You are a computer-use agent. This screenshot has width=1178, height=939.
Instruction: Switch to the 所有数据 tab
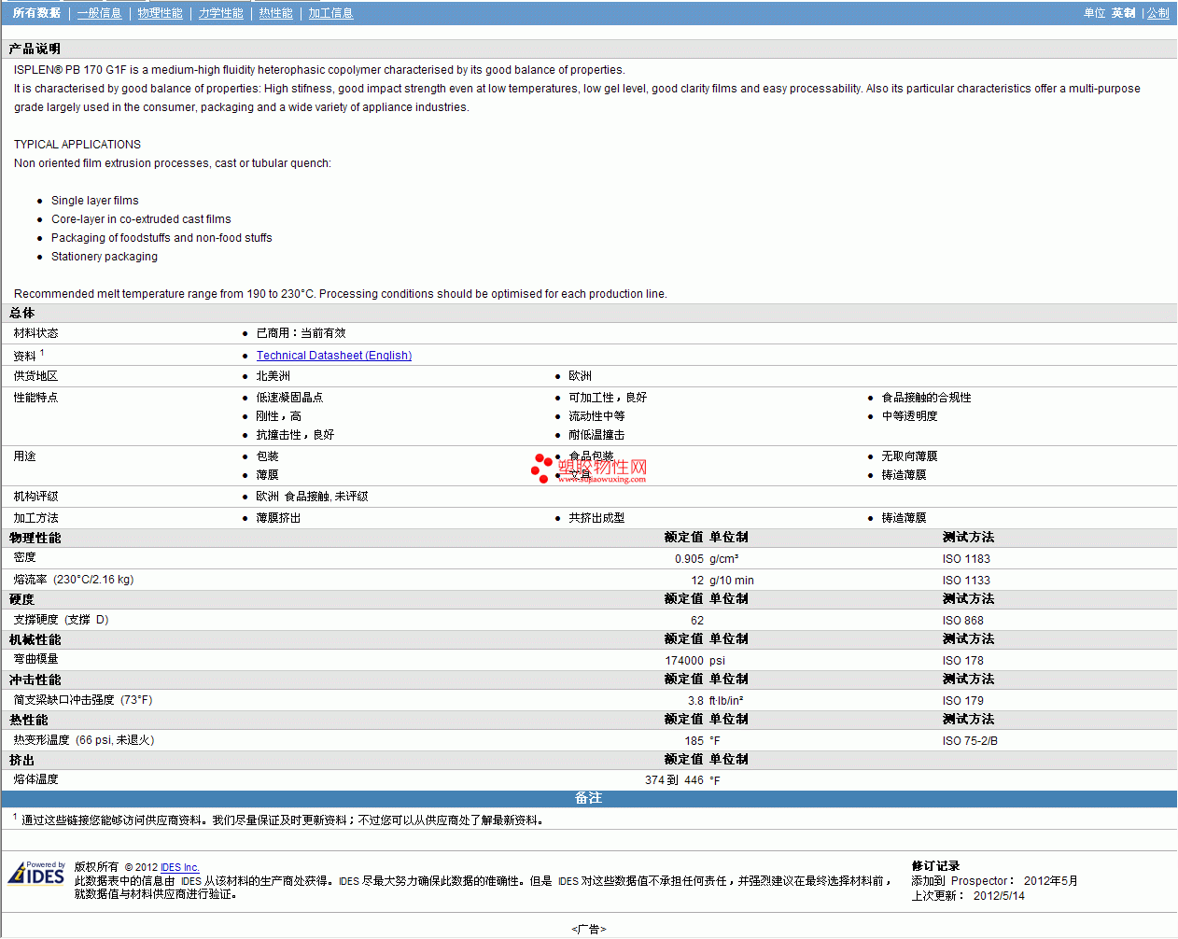pyautogui.click(x=37, y=13)
